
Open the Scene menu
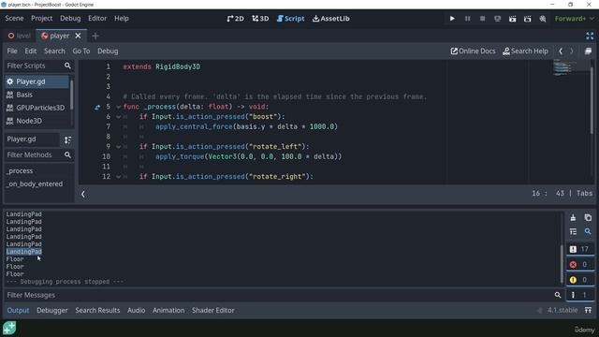(x=15, y=19)
